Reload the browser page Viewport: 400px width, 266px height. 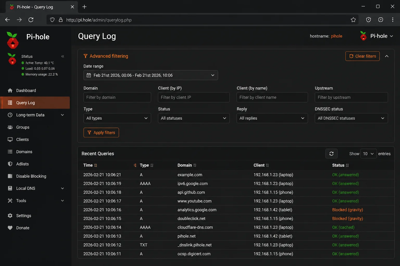pos(31,20)
